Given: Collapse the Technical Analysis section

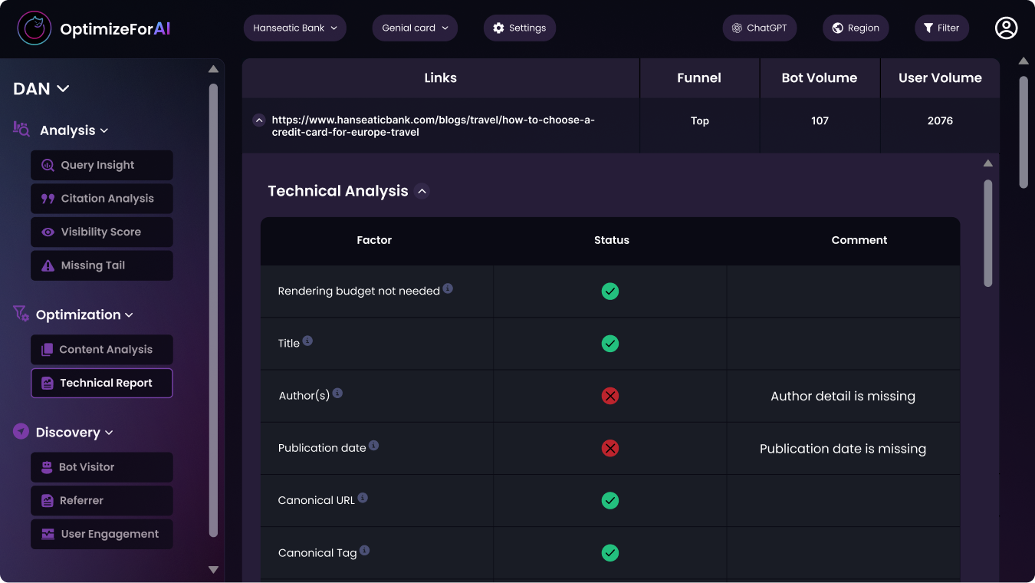Looking at the screenshot, I should (x=422, y=192).
